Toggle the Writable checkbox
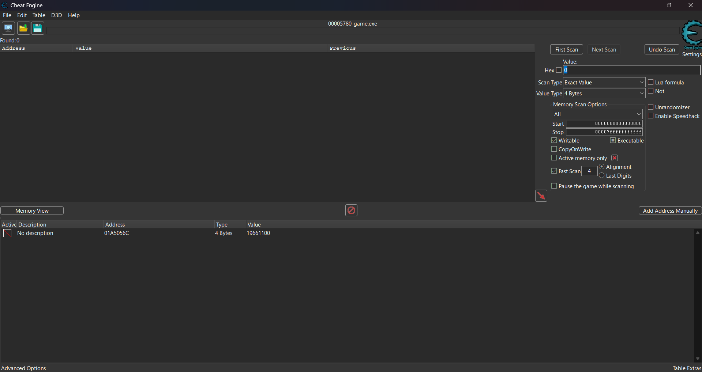The width and height of the screenshot is (702, 372). (554, 141)
